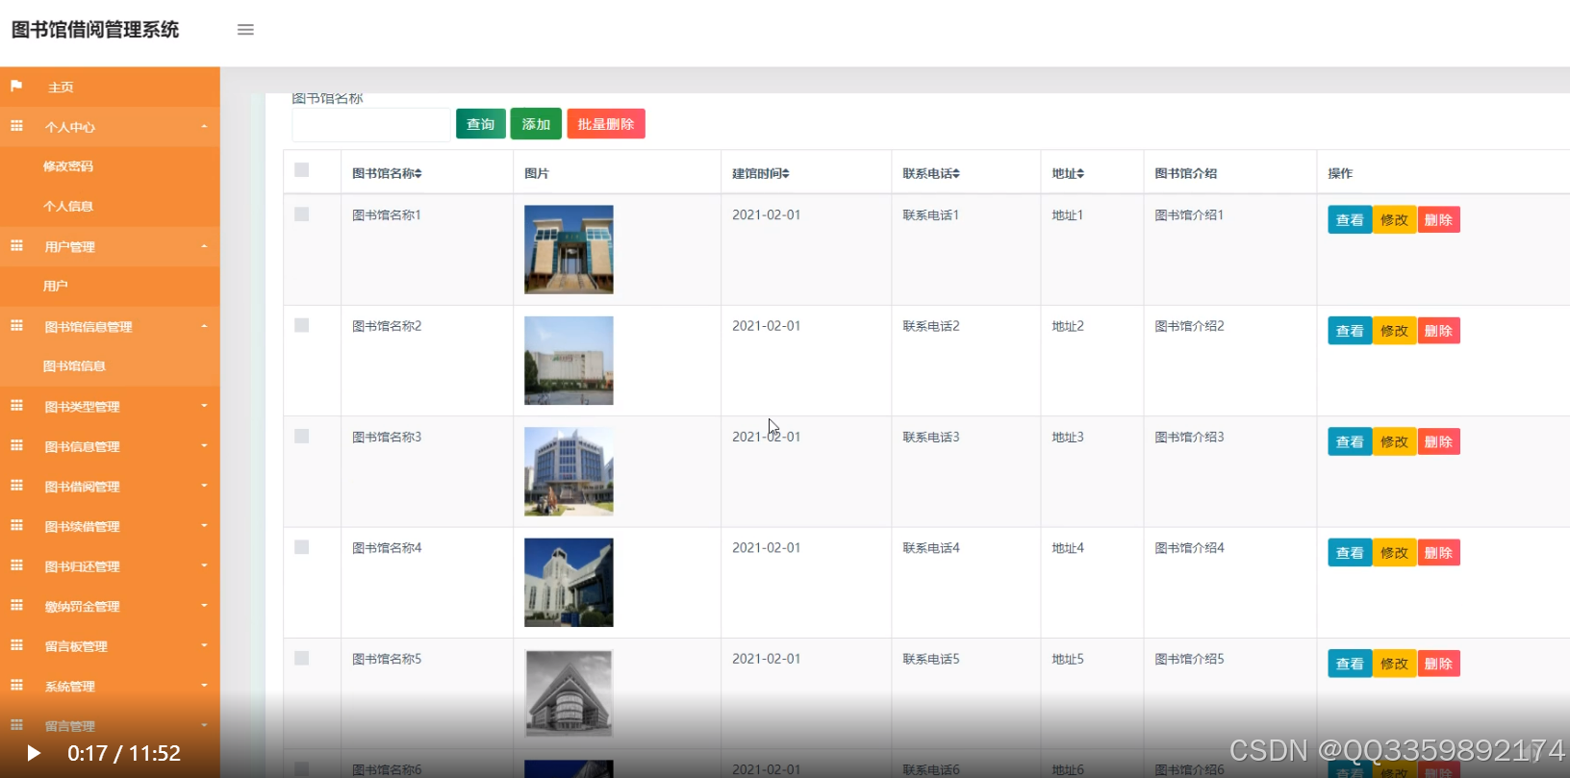Sort by 联系电话 column arrow
1570x778 pixels.
[956, 174]
